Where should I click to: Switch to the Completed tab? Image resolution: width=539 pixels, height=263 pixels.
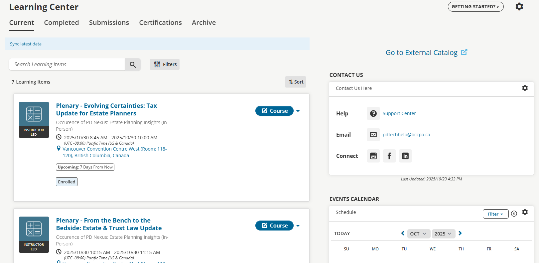[x=62, y=23]
